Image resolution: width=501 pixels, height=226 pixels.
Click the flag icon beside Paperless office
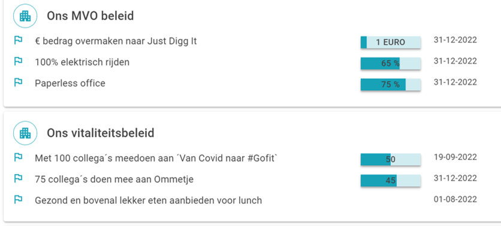point(18,83)
